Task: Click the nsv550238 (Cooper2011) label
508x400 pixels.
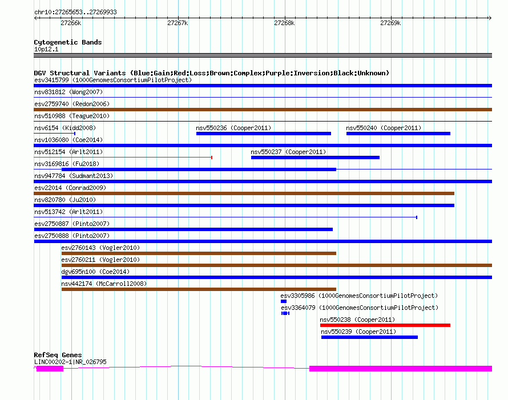Action: 357,320
